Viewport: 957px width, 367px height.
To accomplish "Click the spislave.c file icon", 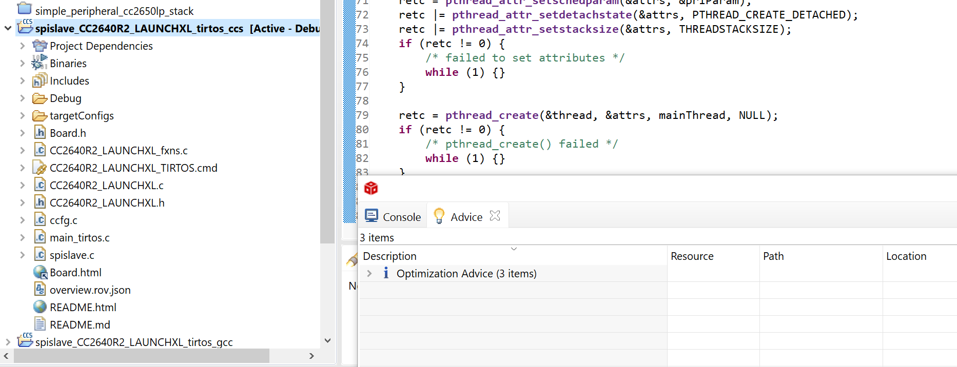I will tap(40, 254).
